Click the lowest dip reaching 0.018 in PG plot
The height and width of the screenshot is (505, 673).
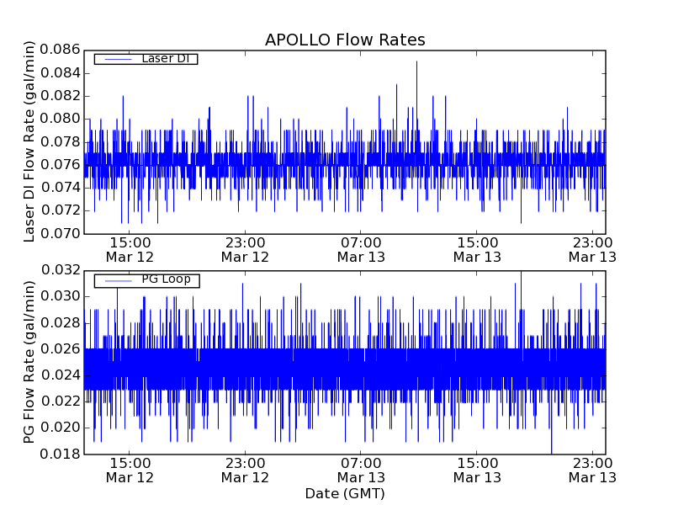[552, 452]
